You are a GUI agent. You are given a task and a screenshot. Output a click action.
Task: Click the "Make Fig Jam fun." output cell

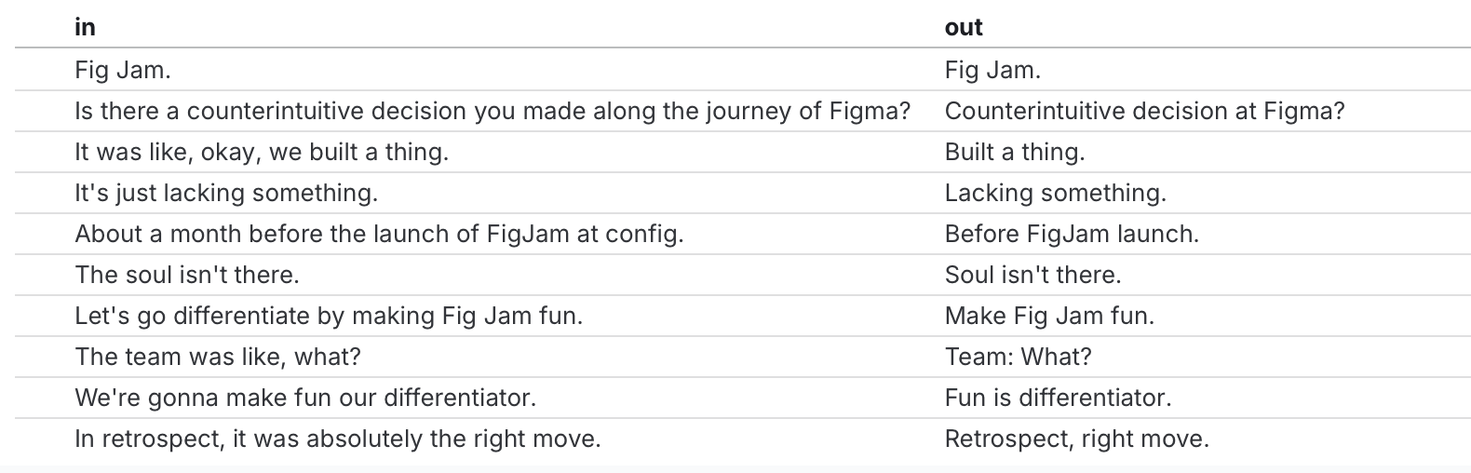pyautogui.click(x=1049, y=316)
